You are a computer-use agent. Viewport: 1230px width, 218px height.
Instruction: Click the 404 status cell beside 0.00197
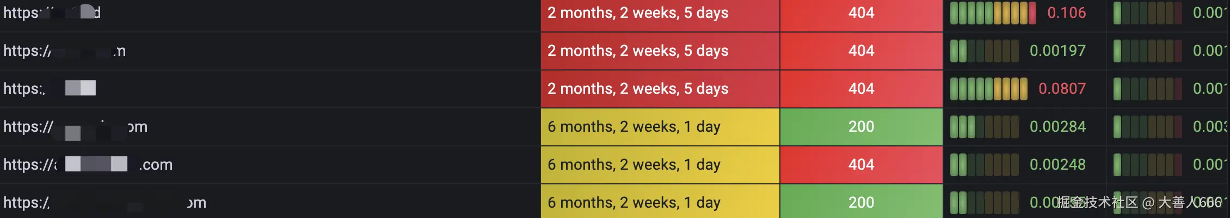[x=861, y=51]
